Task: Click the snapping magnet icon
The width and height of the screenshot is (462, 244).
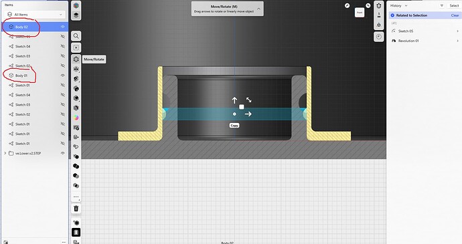Action: coord(379,5)
